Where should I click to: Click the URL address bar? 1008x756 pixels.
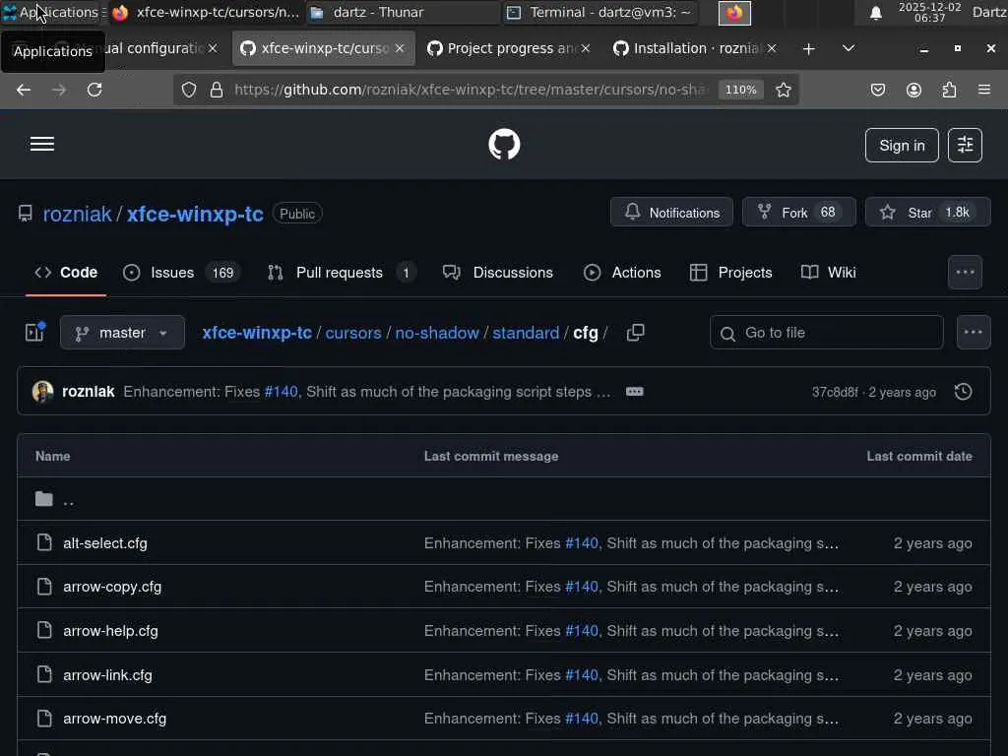pyautogui.click(x=470, y=90)
